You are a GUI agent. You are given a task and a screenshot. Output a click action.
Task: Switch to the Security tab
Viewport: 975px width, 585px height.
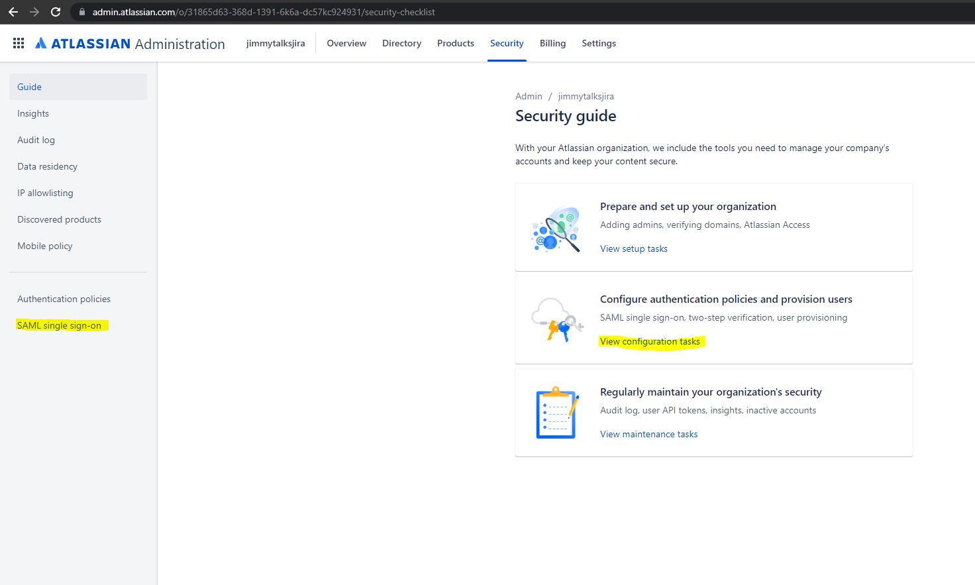[x=506, y=43]
